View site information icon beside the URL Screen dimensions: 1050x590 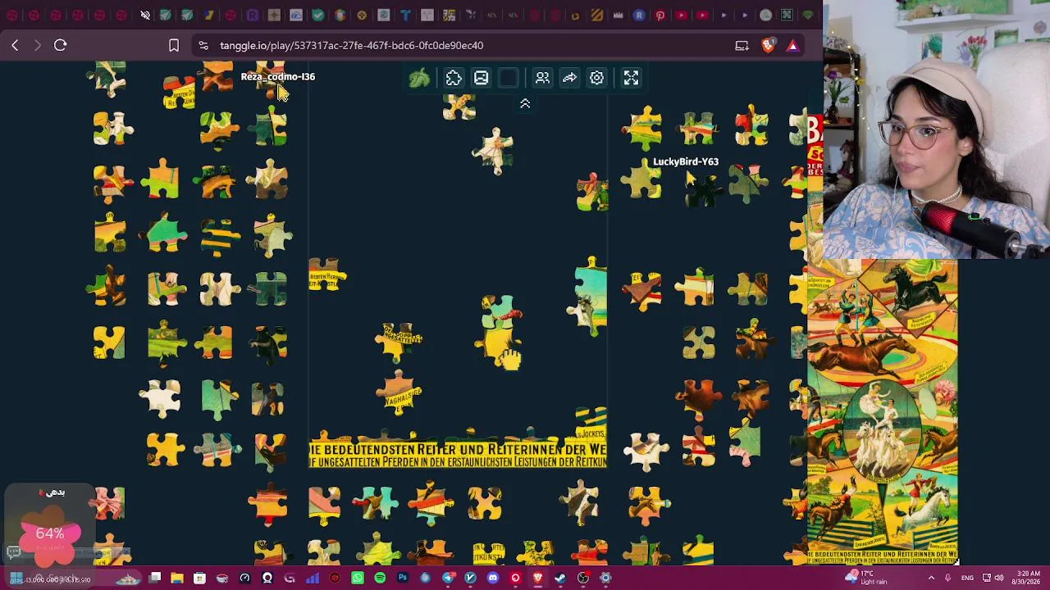(203, 46)
